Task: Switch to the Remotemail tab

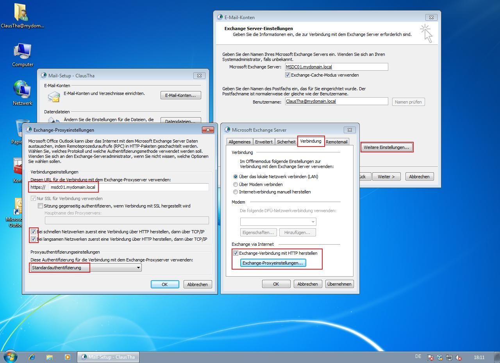Action: pyautogui.click(x=336, y=142)
